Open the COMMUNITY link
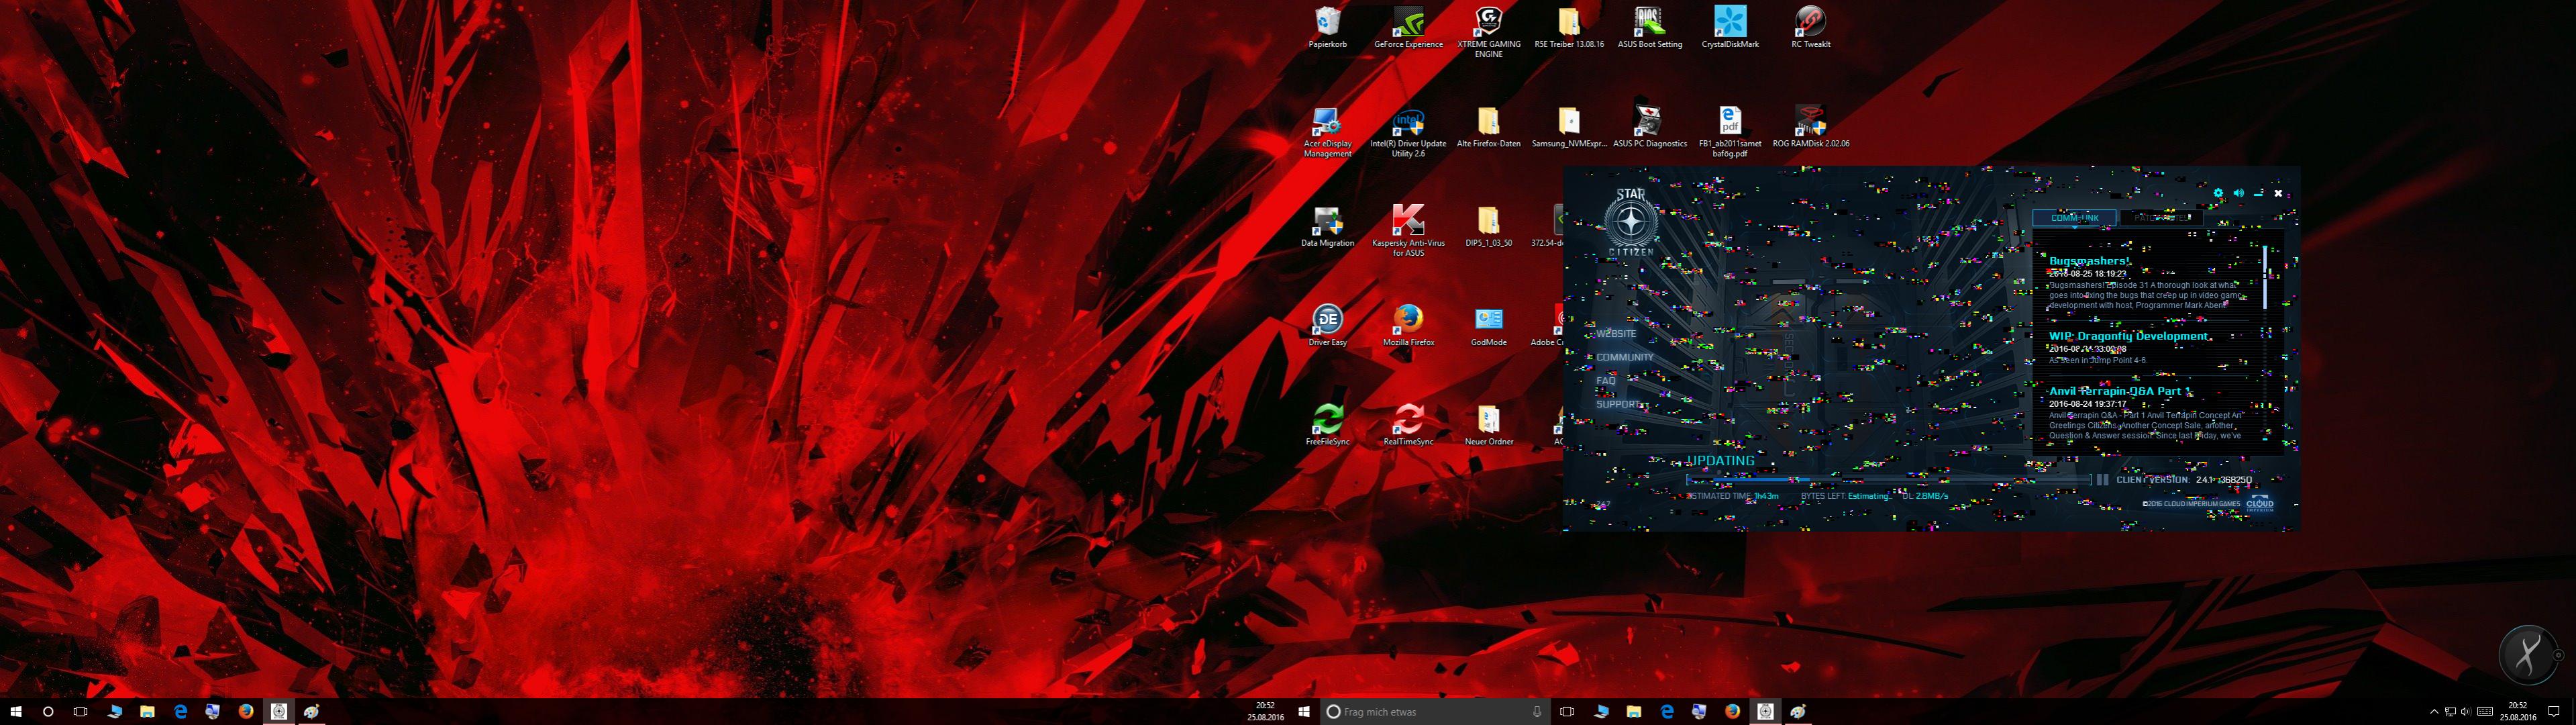The width and height of the screenshot is (2576, 725). tap(1624, 357)
